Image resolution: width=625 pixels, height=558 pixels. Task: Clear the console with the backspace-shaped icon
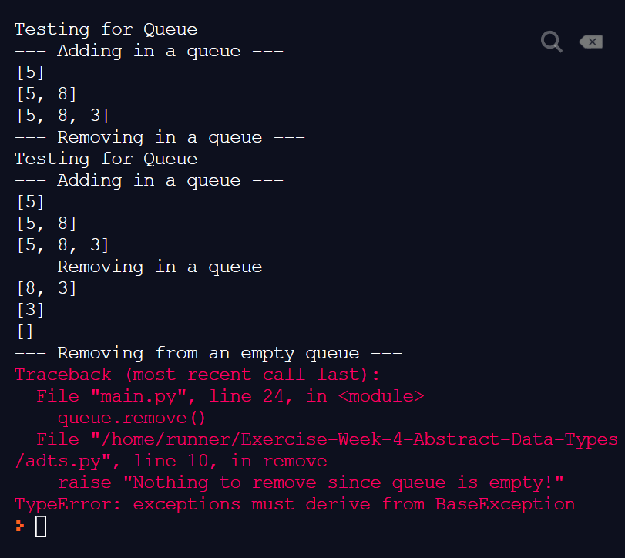(591, 42)
